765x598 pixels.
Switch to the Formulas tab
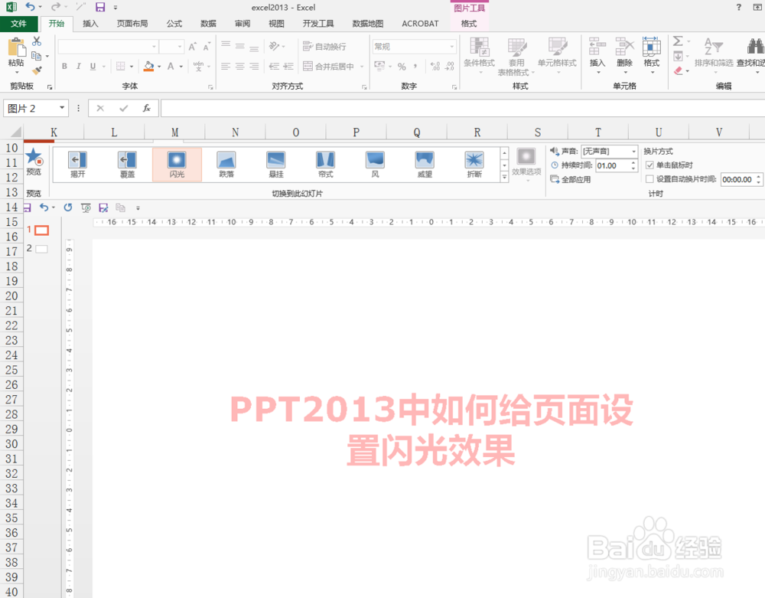(174, 24)
